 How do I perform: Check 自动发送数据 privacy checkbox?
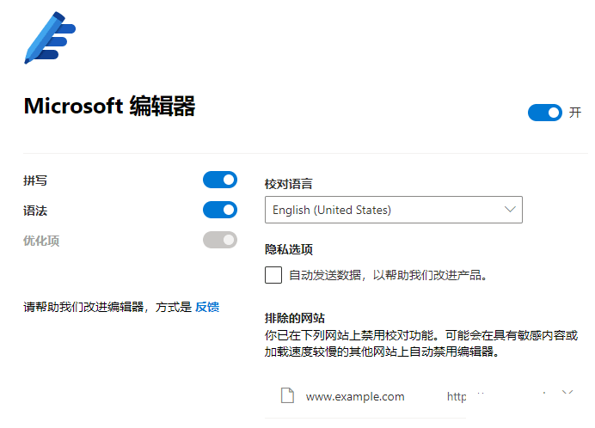273,275
